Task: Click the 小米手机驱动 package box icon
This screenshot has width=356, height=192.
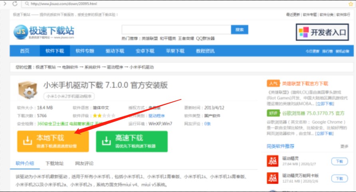Action: (x=28, y=90)
